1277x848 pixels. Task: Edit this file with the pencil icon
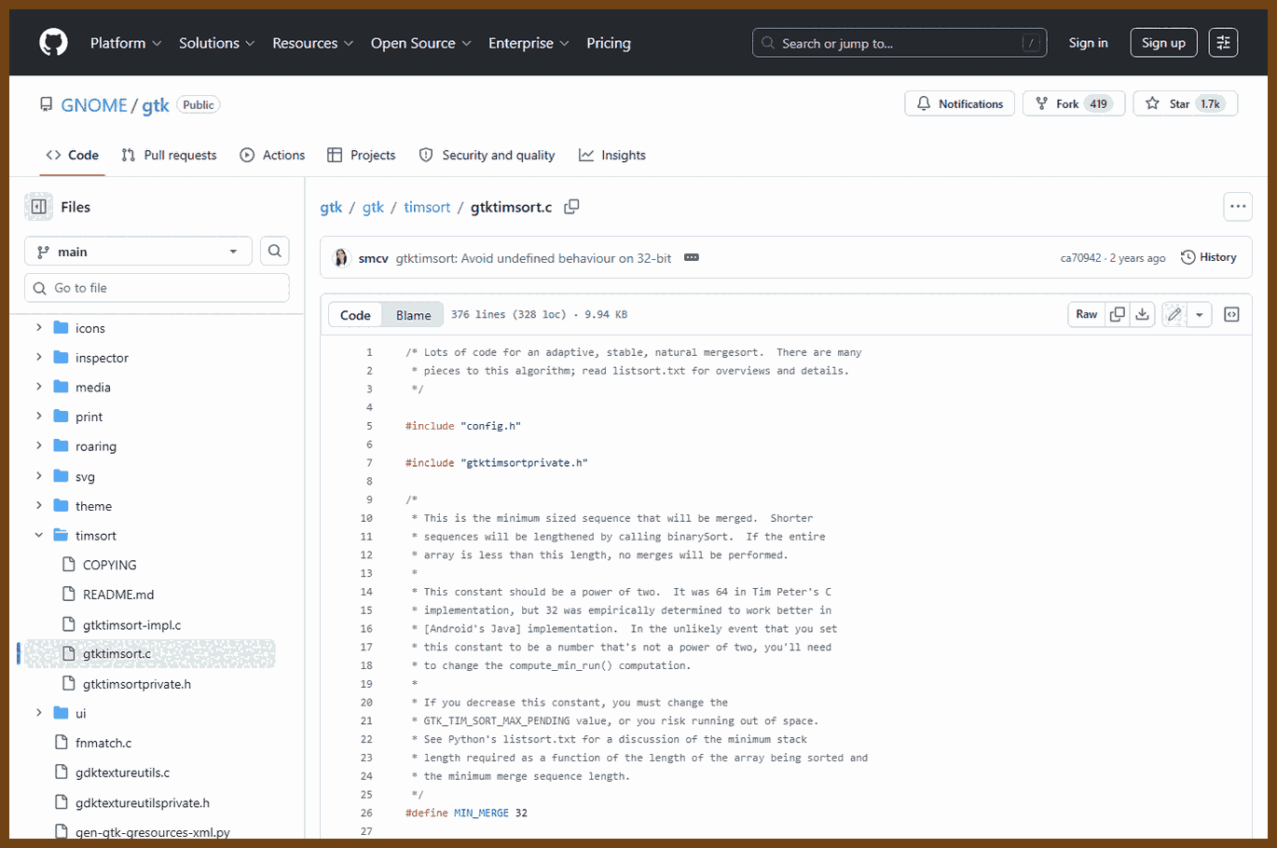[1174, 315]
